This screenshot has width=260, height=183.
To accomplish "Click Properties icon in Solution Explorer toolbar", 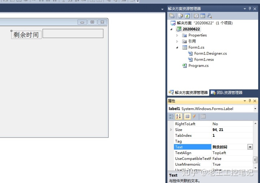I will [172, 16].
